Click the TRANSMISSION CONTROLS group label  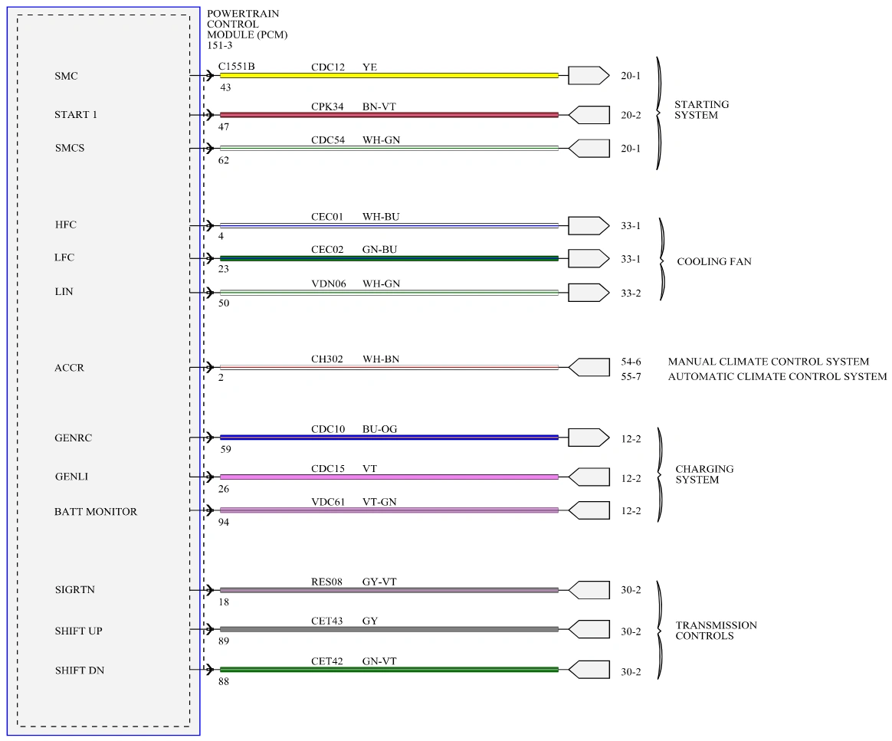tap(716, 631)
